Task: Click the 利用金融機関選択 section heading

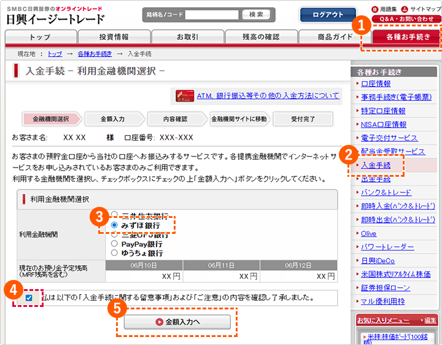Action: (x=60, y=200)
